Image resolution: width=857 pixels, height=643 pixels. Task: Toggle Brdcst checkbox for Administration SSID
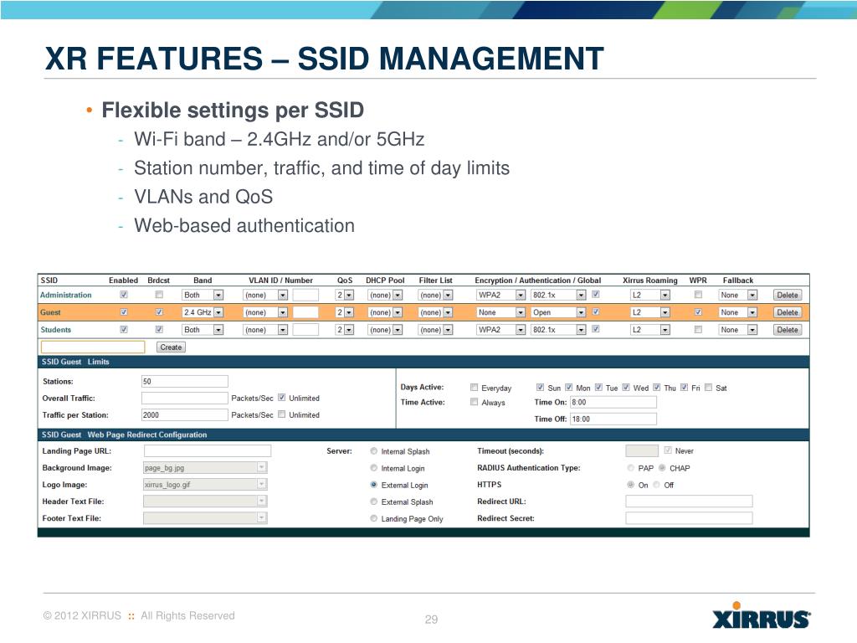[x=159, y=294]
